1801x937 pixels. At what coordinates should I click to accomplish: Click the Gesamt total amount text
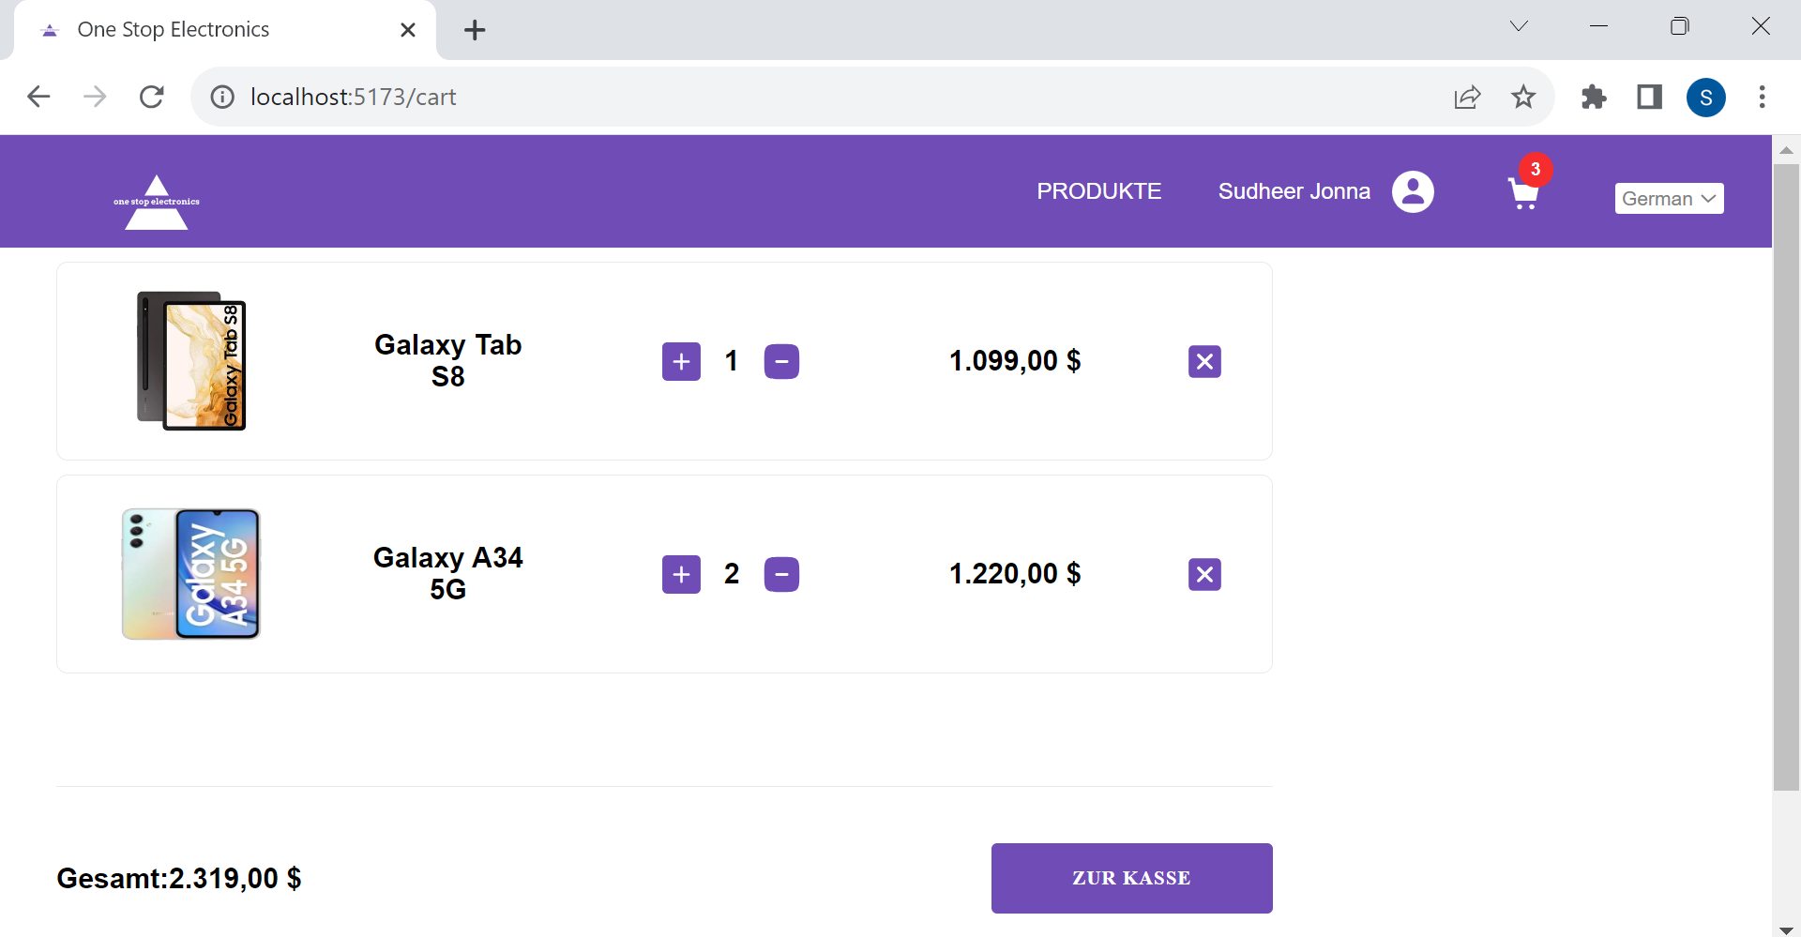click(x=179, y=879)
